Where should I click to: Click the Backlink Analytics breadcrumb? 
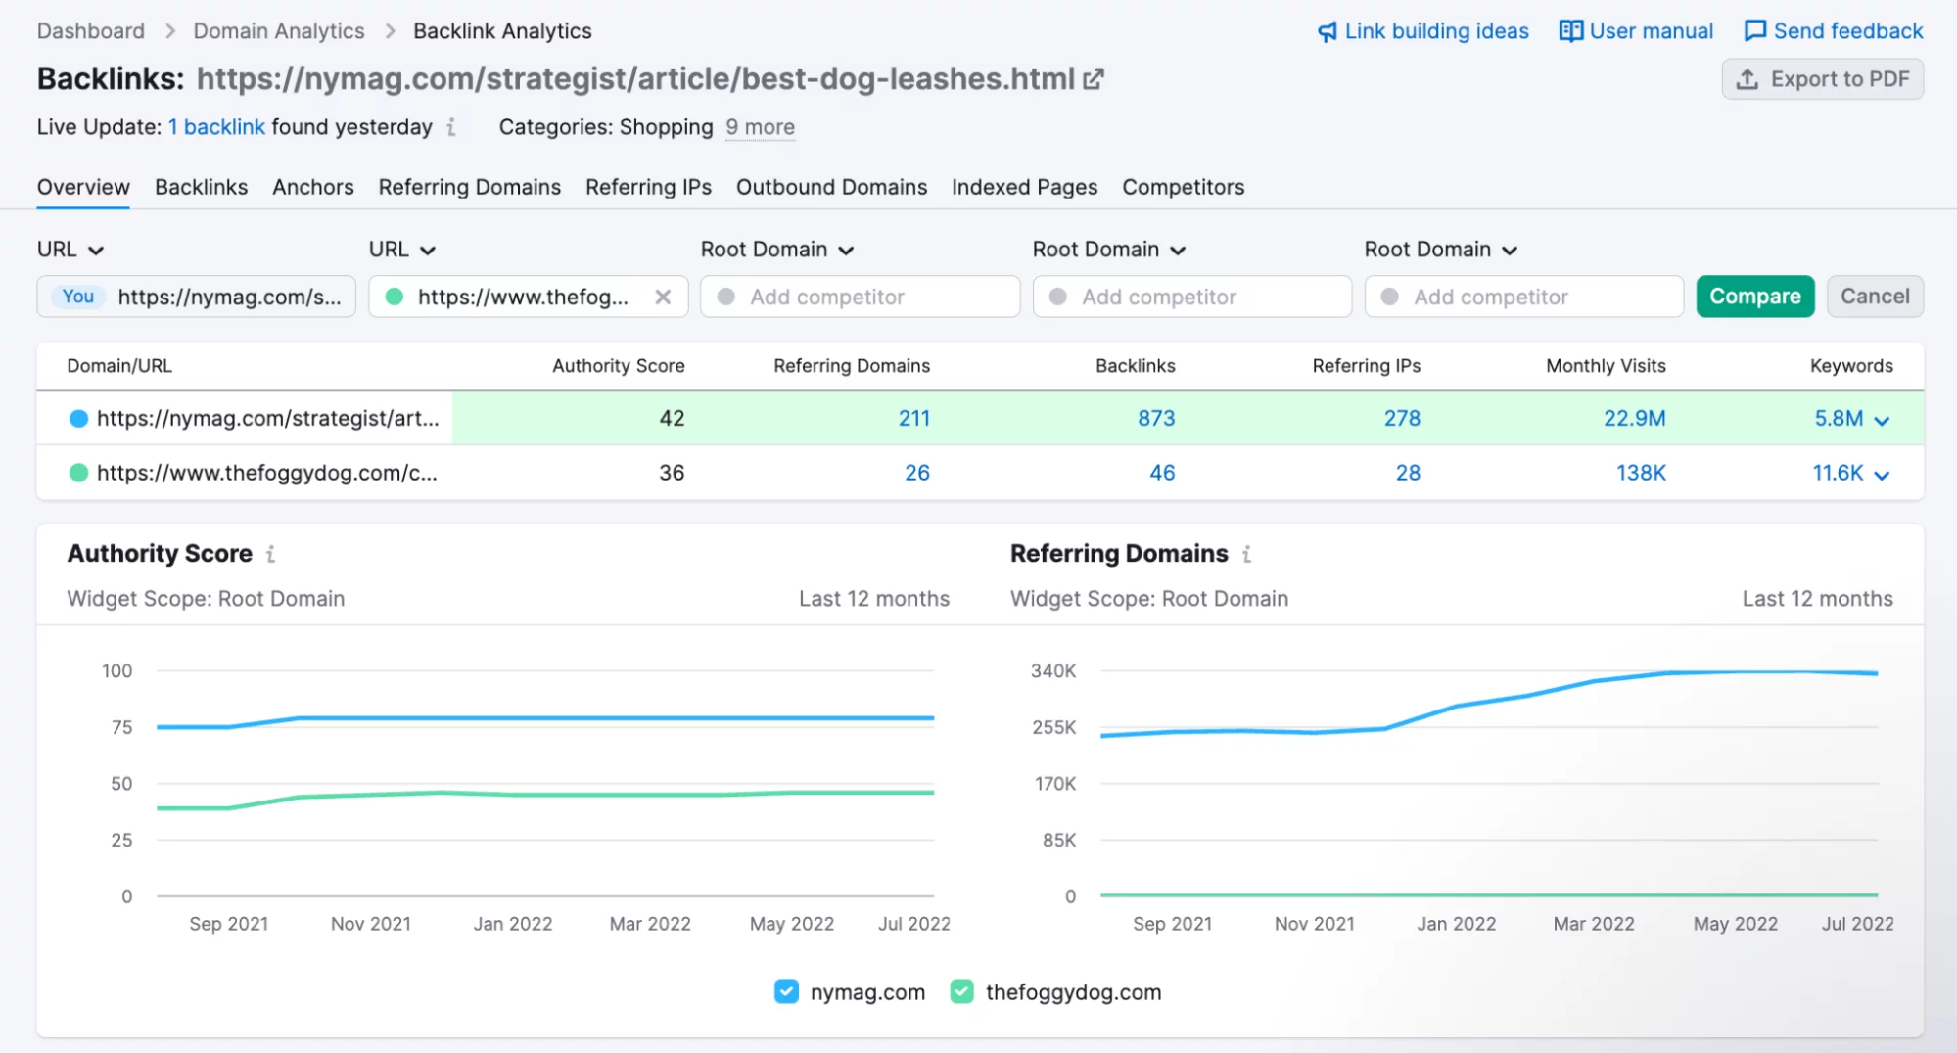(502, 31)
